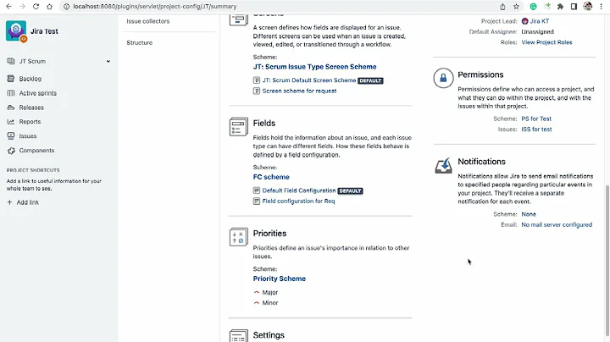Image resolution: width=610 pixels, height=342 pixels.
Task: Open the Chrome three-dot menu
Action: pos(602,7)
